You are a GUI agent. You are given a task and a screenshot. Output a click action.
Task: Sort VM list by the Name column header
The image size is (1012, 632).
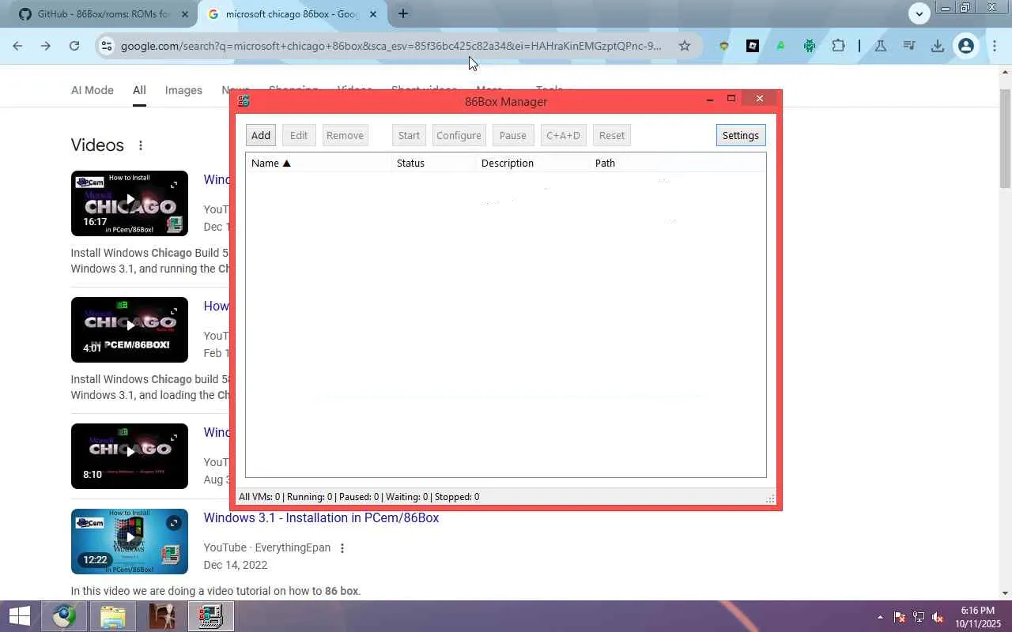click(x=319, y=163)
